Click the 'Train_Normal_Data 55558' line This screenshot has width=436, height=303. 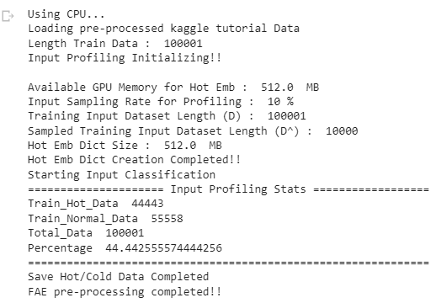click(105, 218)
